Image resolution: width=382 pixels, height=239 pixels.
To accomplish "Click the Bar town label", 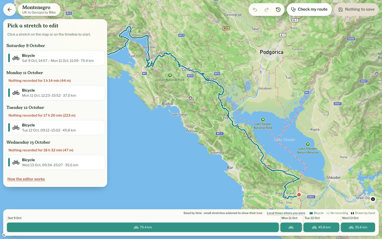I will [x=230, y=167].
